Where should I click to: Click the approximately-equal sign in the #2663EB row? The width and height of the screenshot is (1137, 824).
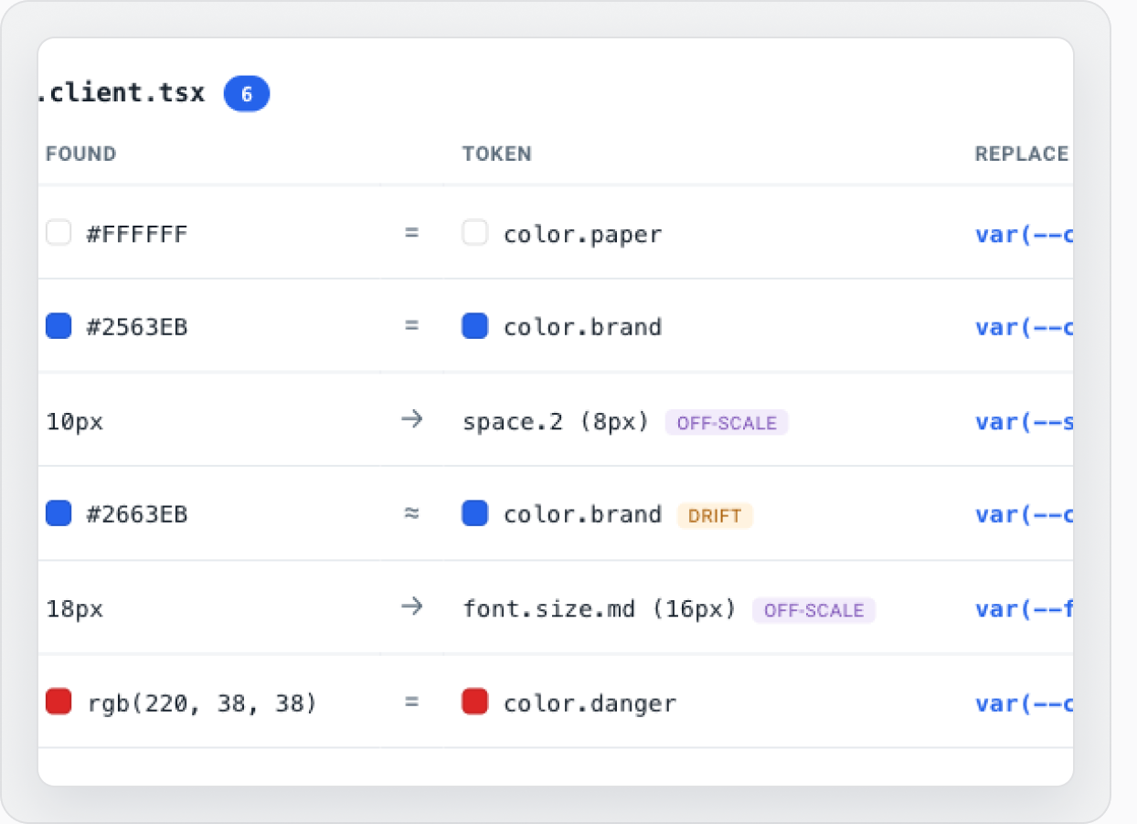tap(411, 514)
